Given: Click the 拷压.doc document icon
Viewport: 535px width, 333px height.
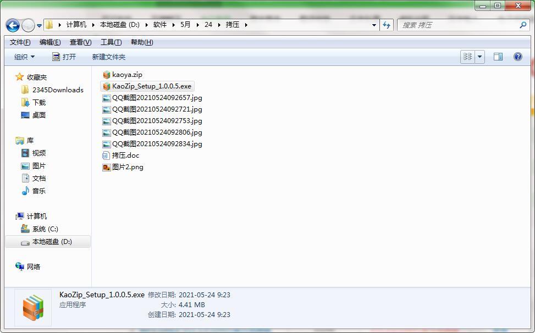Looking at the screenshot, I should tap(106, 156).
